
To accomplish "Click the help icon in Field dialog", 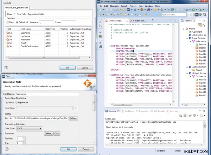I will click(x=7, y=149).
